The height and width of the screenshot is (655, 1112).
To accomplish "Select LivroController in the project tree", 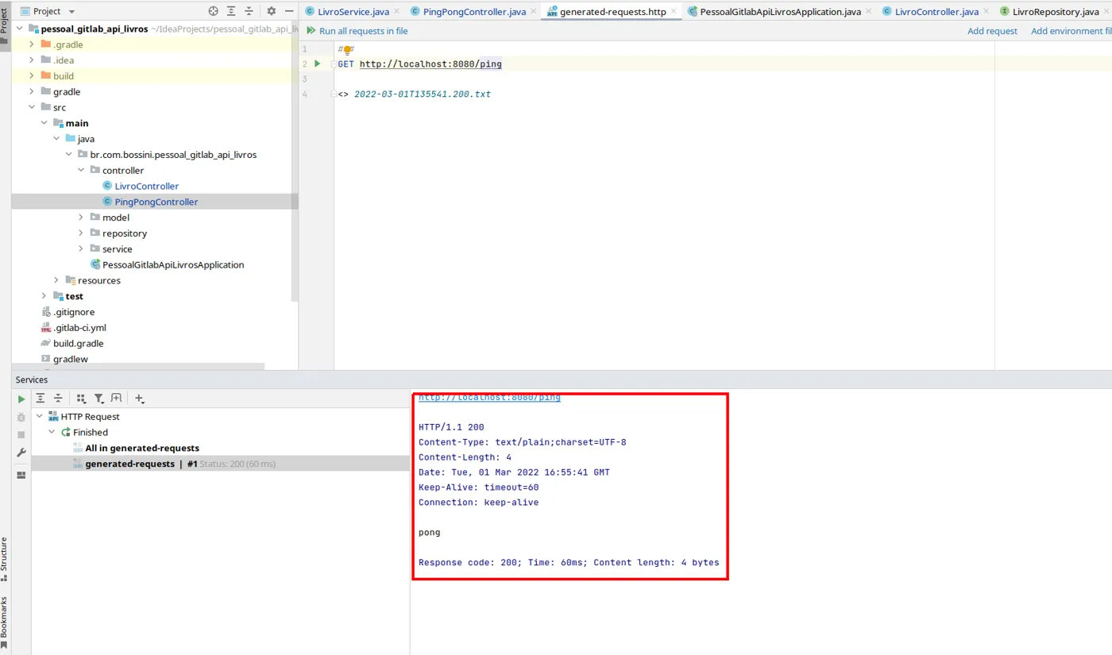I will 147,187.
